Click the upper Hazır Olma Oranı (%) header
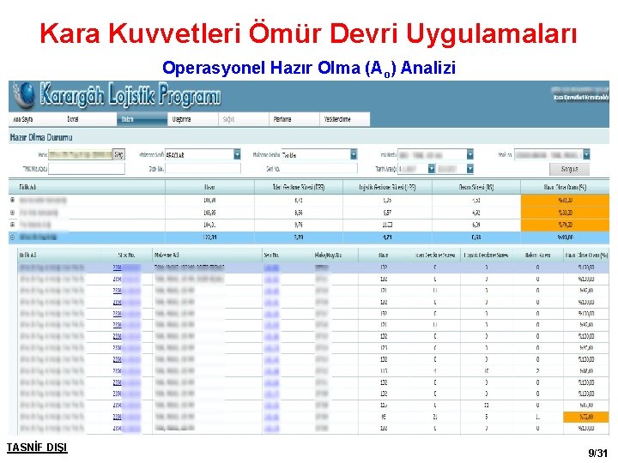 point(565,188)
